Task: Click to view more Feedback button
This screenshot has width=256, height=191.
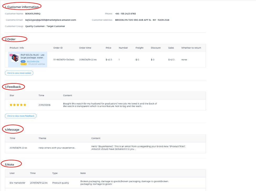Action: pyautogui.click(x=21, y=116)
